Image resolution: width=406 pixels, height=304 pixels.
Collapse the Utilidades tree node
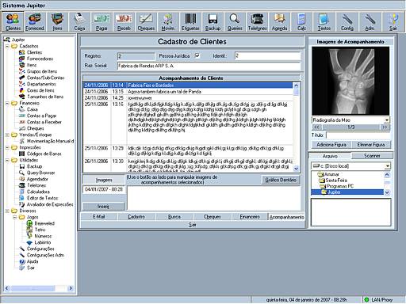[7, 160]
